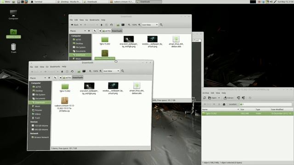Open Archive menu in Archive Manager
Image resolution: width=294 pixels, height=165 pixels.
pos(206,93)
